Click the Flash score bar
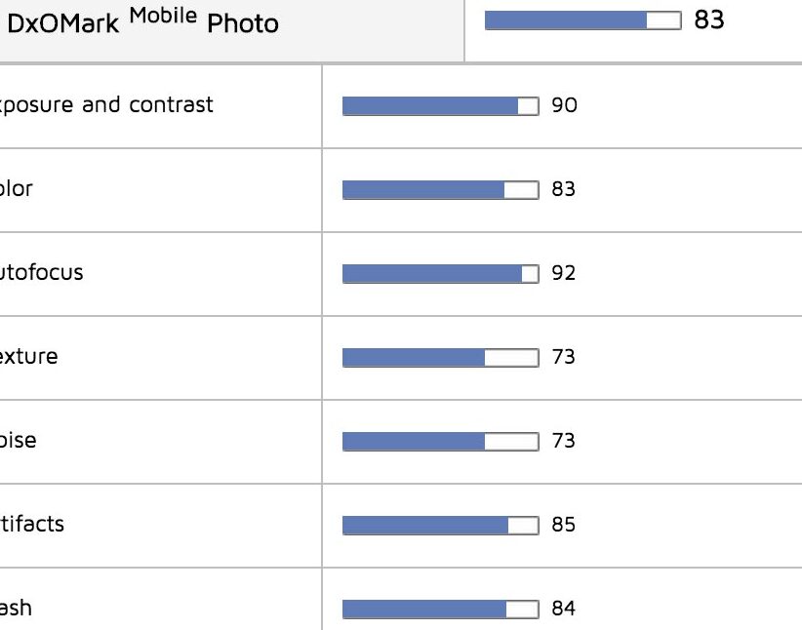Image resolution: width=802 pixels, height=630 pixels. [x=440, y=610]
